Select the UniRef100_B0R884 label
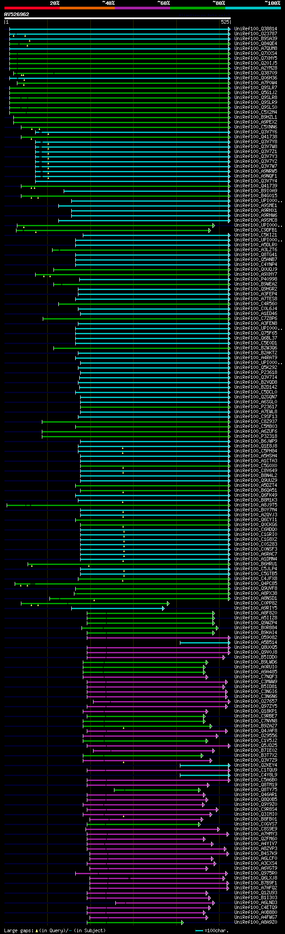The height and width of the screenshot is (934, 285). tap(256, 628)
